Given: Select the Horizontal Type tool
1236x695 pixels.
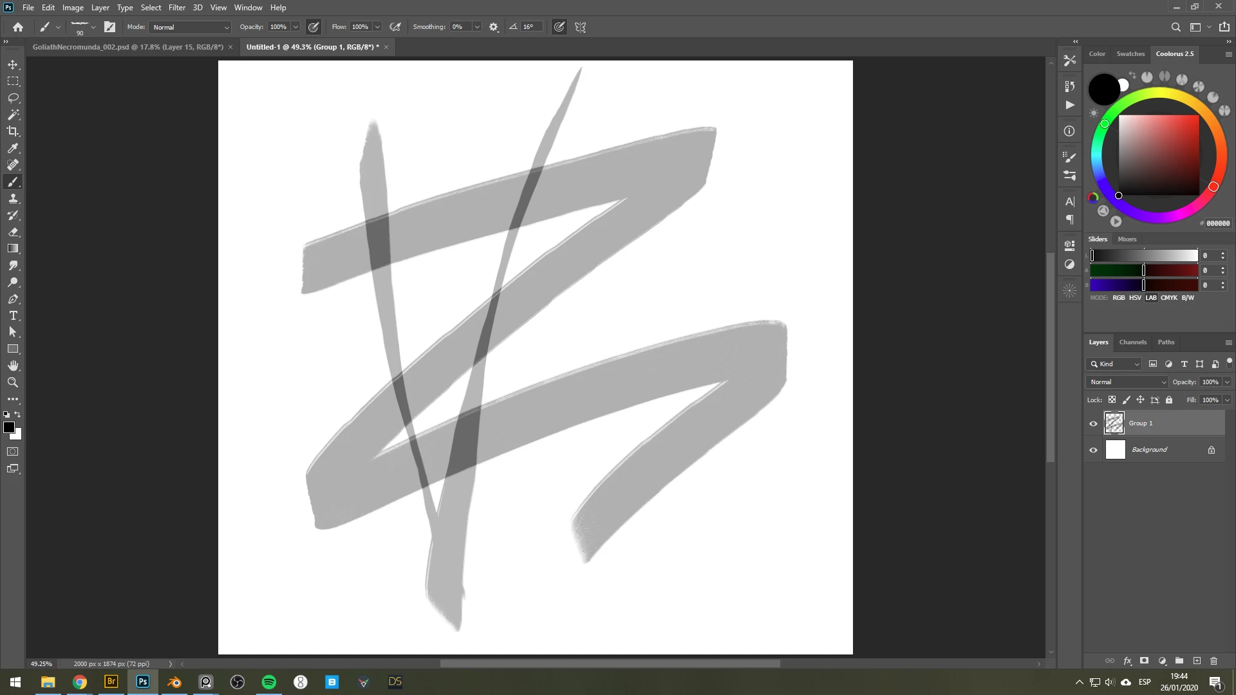Looking at the screenshot, I should point(13,315).
